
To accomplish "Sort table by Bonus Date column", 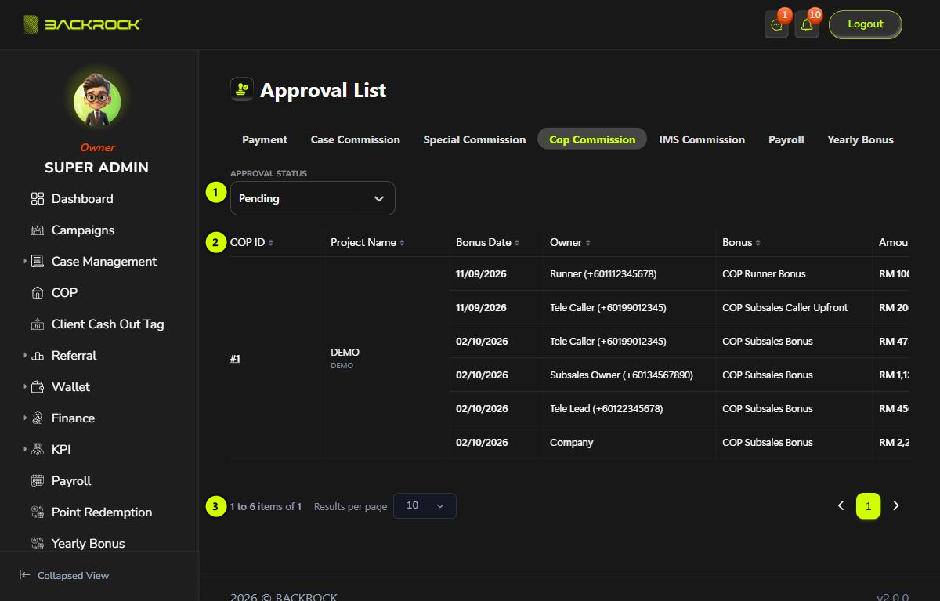I will (x=487, y=243).
